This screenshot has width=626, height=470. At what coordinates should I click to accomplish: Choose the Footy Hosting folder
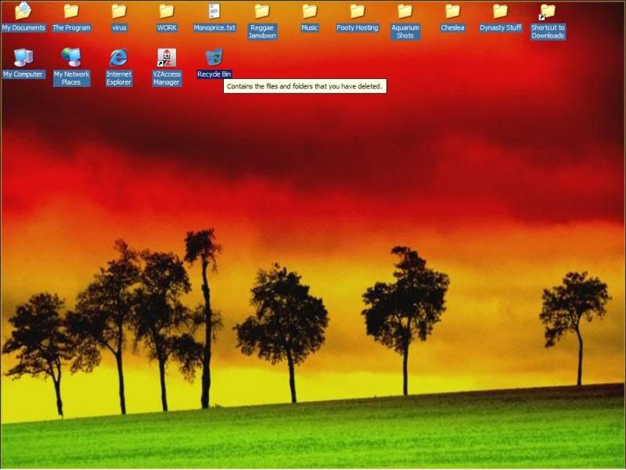pyautogui.click(x=358, y=12)
